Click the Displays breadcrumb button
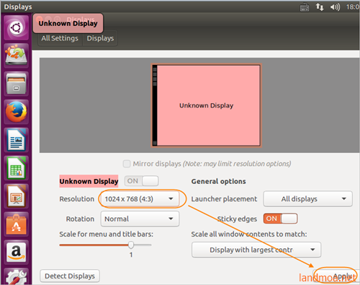This screenshot has width=360, height=285. [100, 38]
